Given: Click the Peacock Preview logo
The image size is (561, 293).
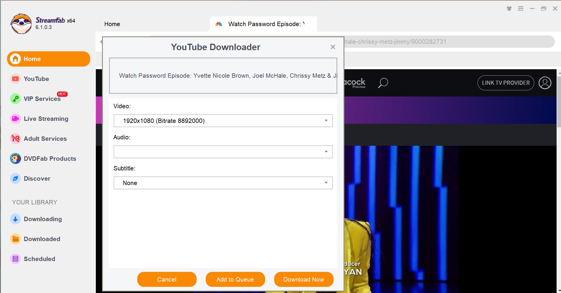Looking at the screenshot, I should pos(355,83).
